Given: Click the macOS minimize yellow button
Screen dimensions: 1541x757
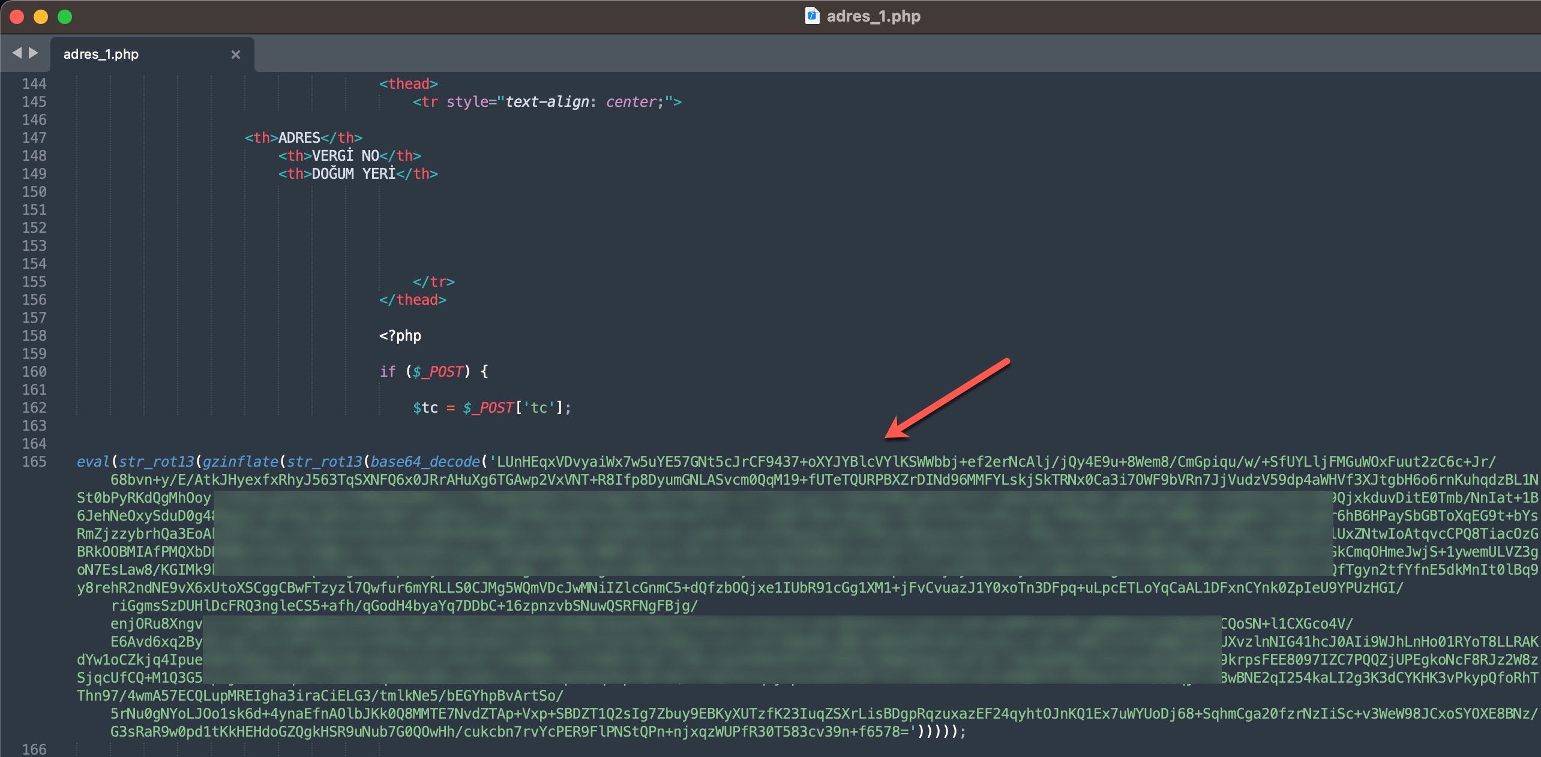Looking at the screenshot, I should (x=41, y=17).
